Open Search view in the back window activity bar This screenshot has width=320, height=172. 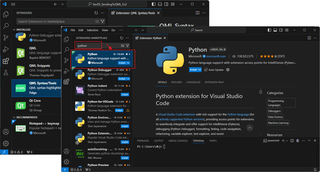(x=6, y=26)
